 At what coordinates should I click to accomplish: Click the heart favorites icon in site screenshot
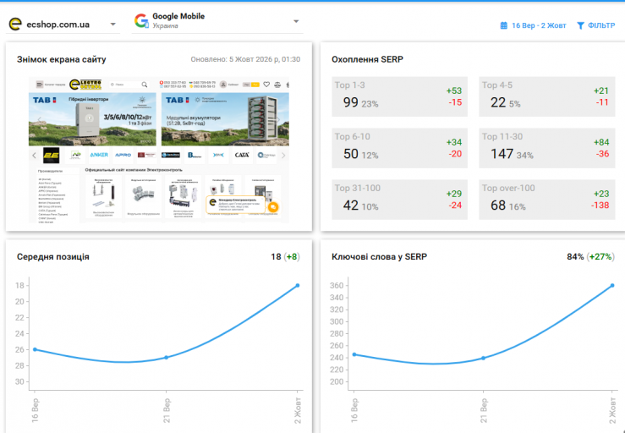click(x=266, y=85)
